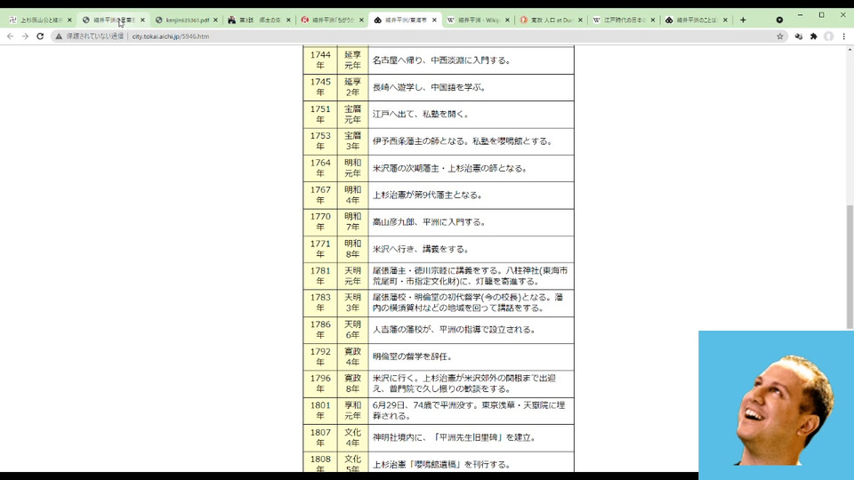
Task: Click the text 名古屋へ帰り、中西淡淵に入門する。
Action: click(441, 60)
